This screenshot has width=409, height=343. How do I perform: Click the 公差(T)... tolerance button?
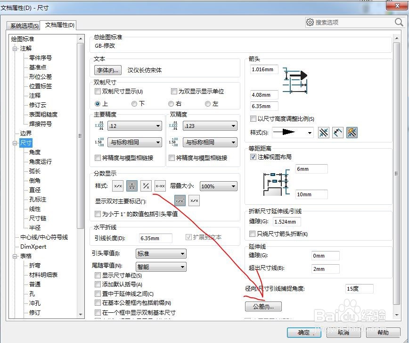263,306
